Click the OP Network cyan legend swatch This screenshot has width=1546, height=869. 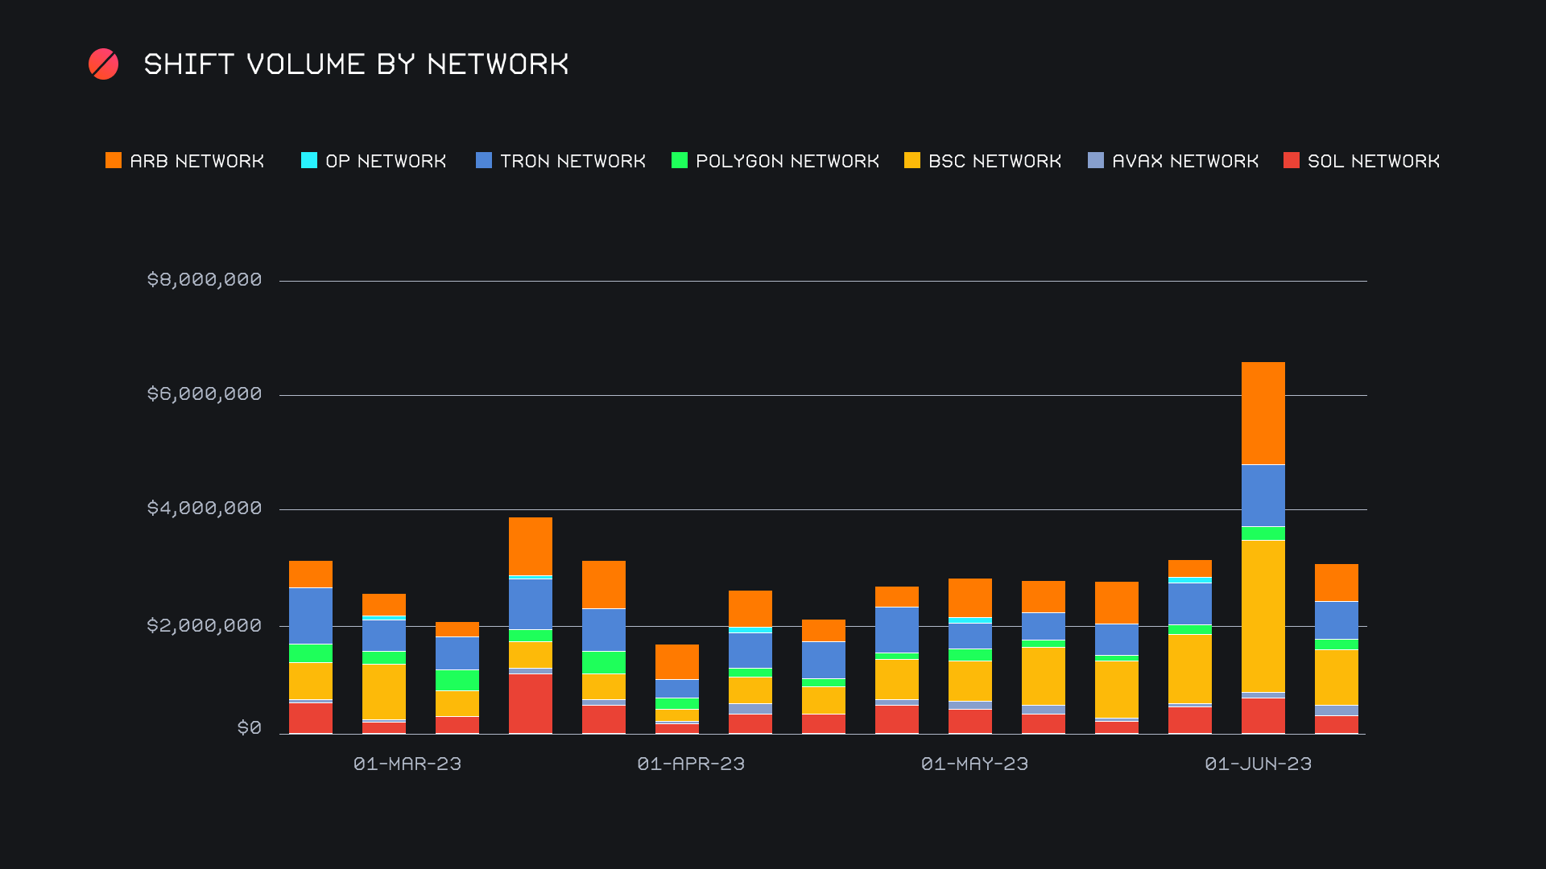tap(309, 160)
